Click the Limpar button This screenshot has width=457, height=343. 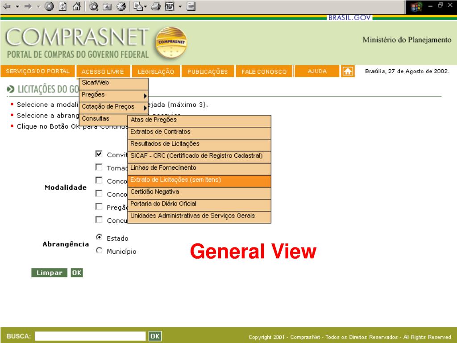click(x=49, y=273)
